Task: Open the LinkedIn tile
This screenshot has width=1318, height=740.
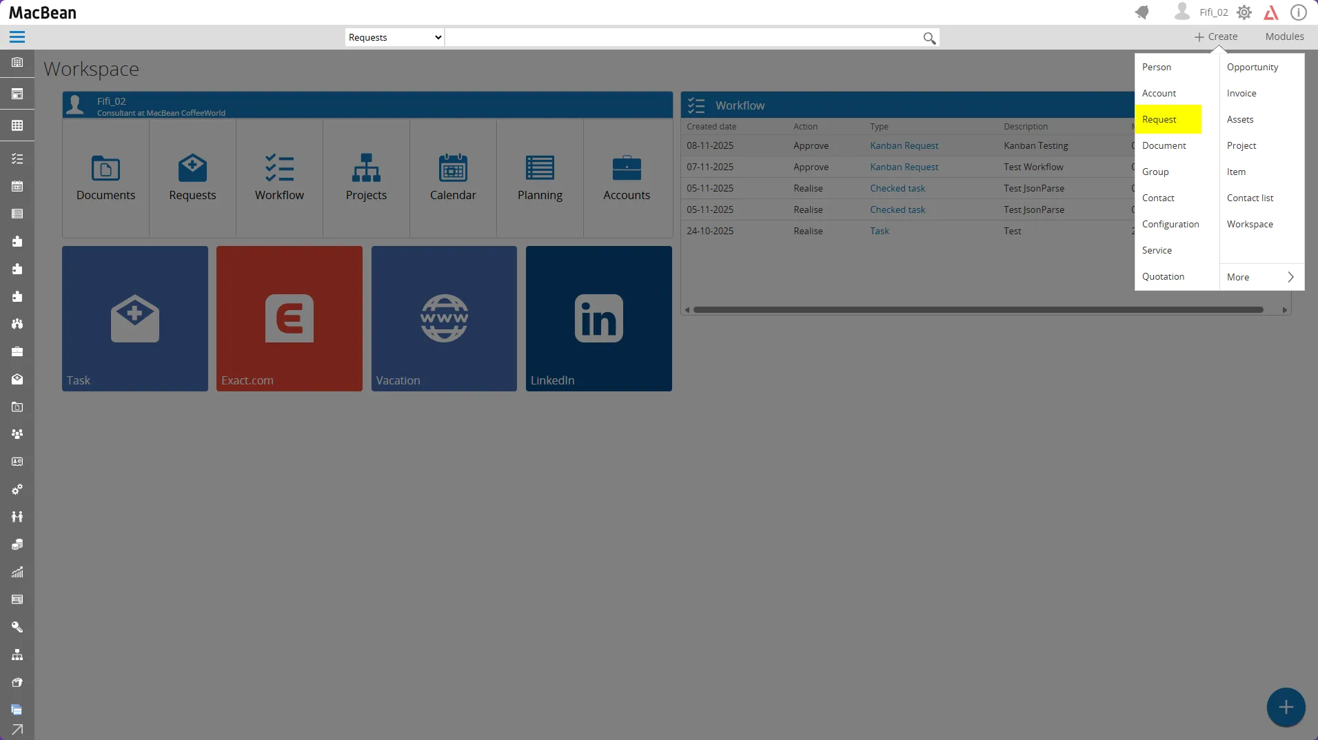Action: pos(598,318)
